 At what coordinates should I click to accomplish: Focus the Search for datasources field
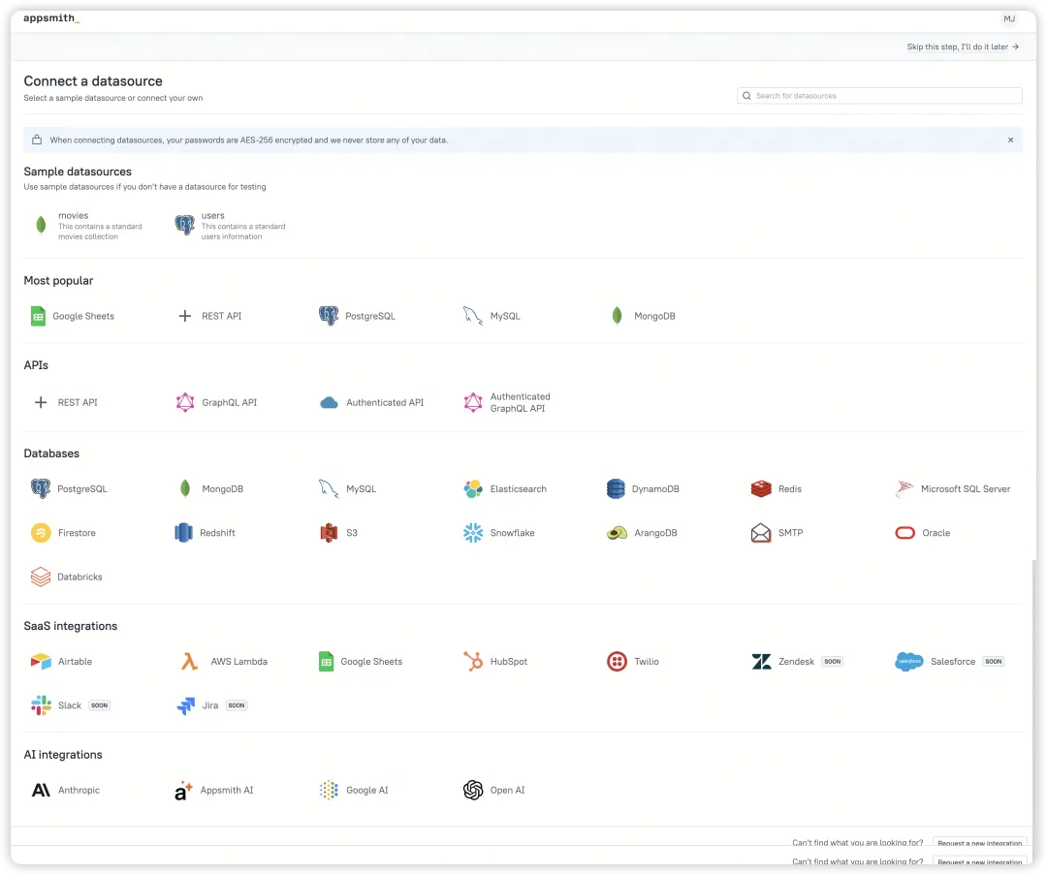pyautogui.click(x=879, y=95)
